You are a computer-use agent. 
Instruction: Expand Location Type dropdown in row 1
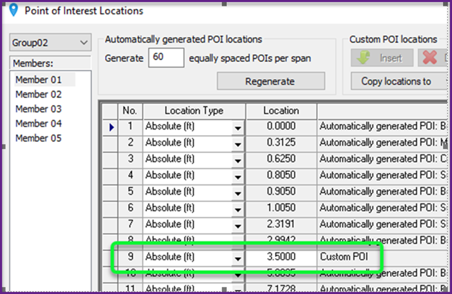pyautogui.click(x=238, y=127)
